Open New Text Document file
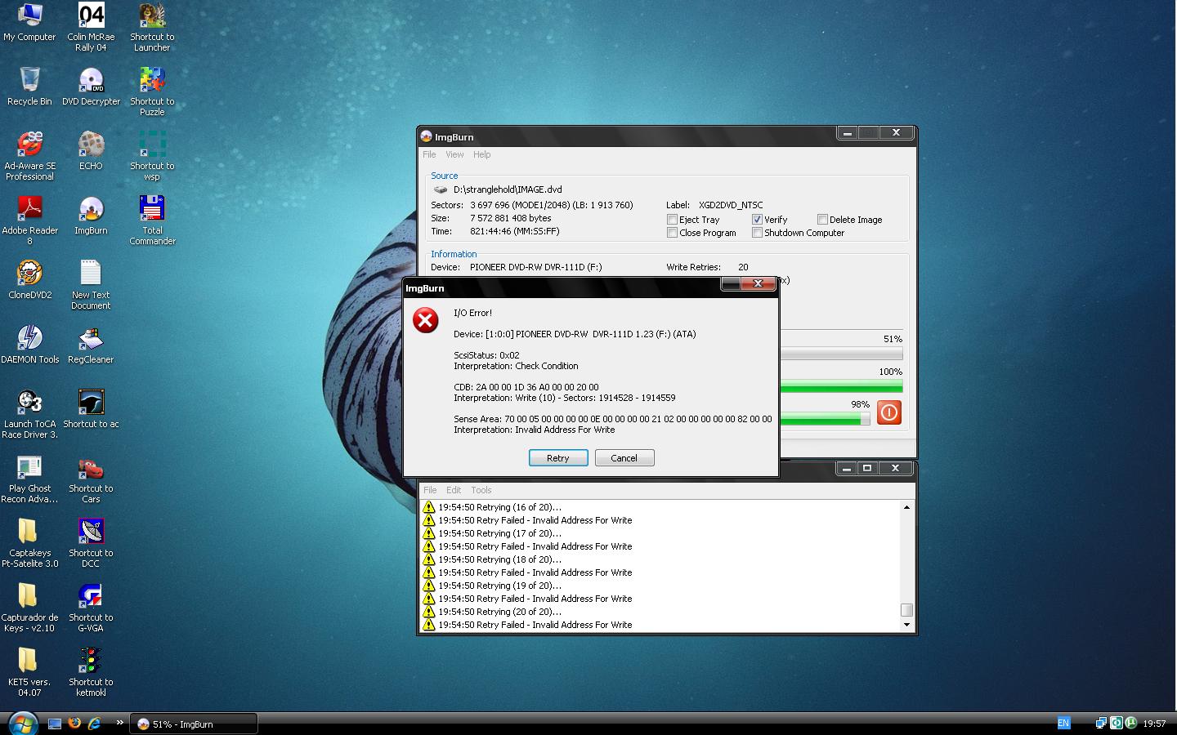The width and height of the screenshot is (1177, 735). click(x=91, y=285)
